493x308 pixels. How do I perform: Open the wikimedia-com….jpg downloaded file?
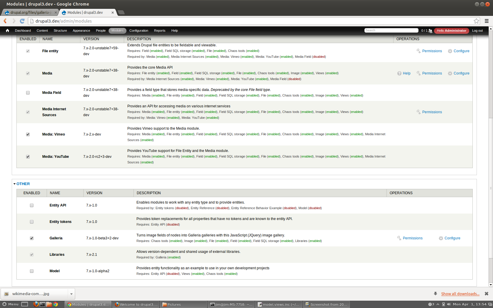pos(35,294)
